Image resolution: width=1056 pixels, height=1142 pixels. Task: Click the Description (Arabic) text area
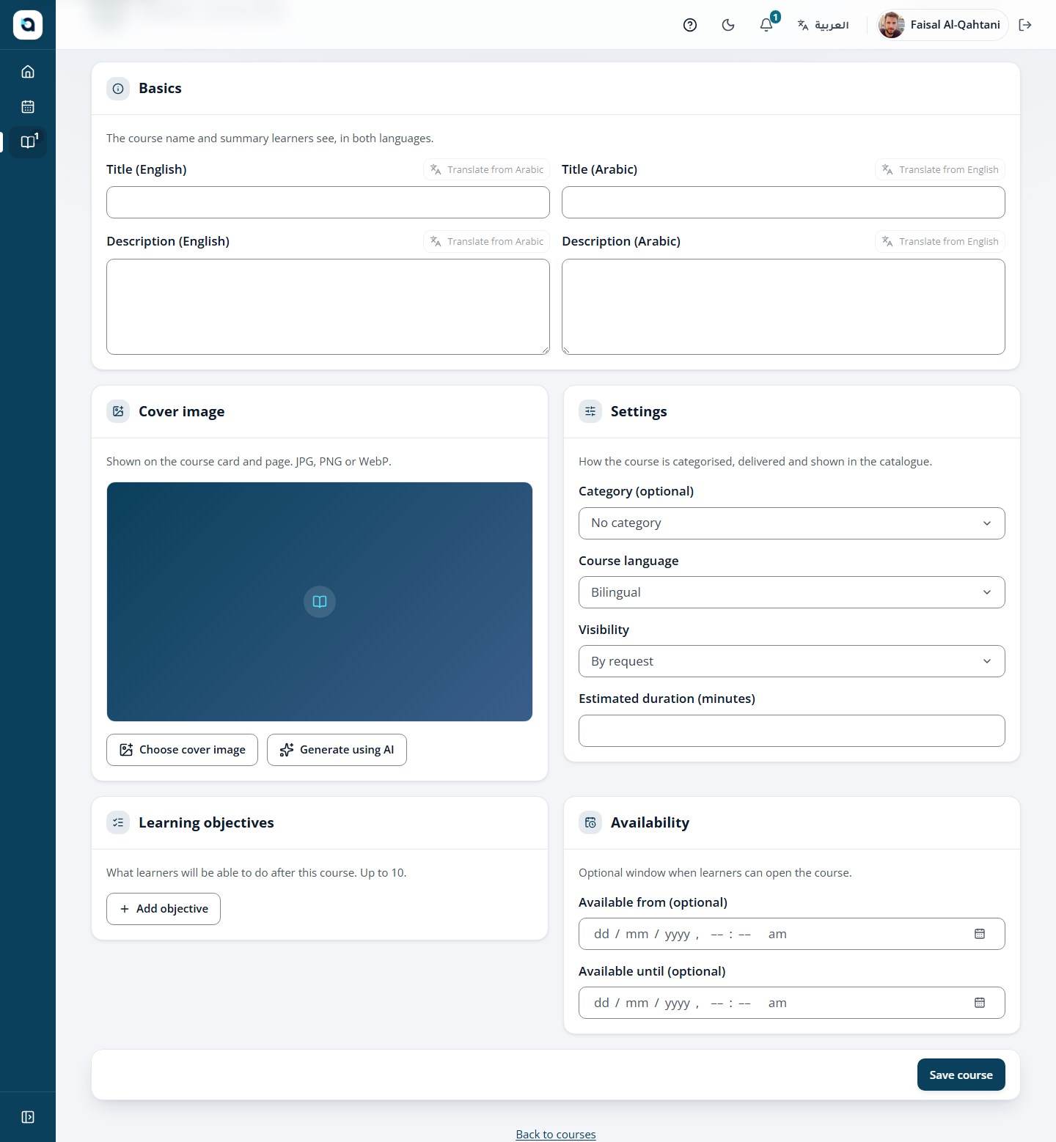click(783, 306)
